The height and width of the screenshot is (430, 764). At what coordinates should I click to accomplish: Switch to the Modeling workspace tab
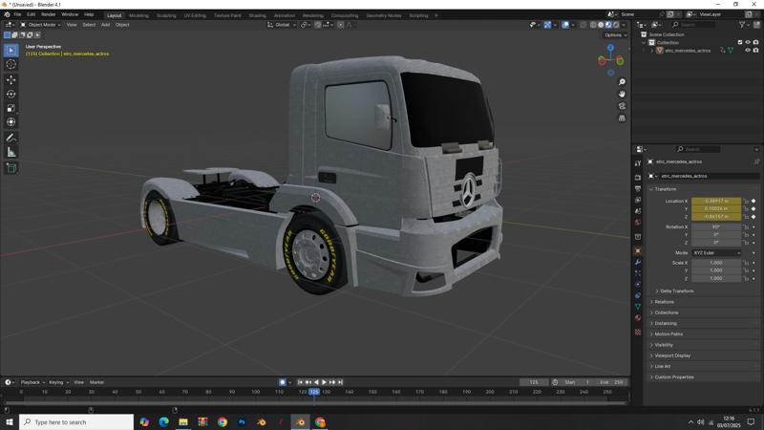138,15
